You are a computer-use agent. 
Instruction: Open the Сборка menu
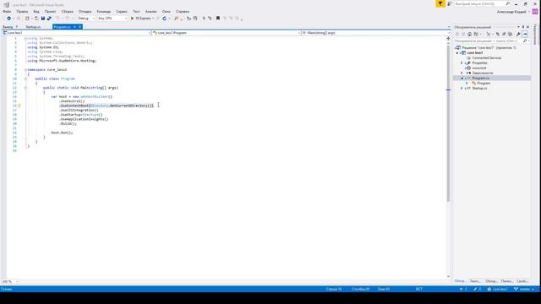click(x=68, y=12)
